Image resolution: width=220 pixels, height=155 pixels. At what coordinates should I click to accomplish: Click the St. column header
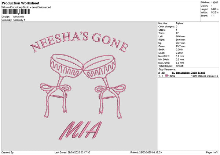pyautogui.click(x=173, y=73)
